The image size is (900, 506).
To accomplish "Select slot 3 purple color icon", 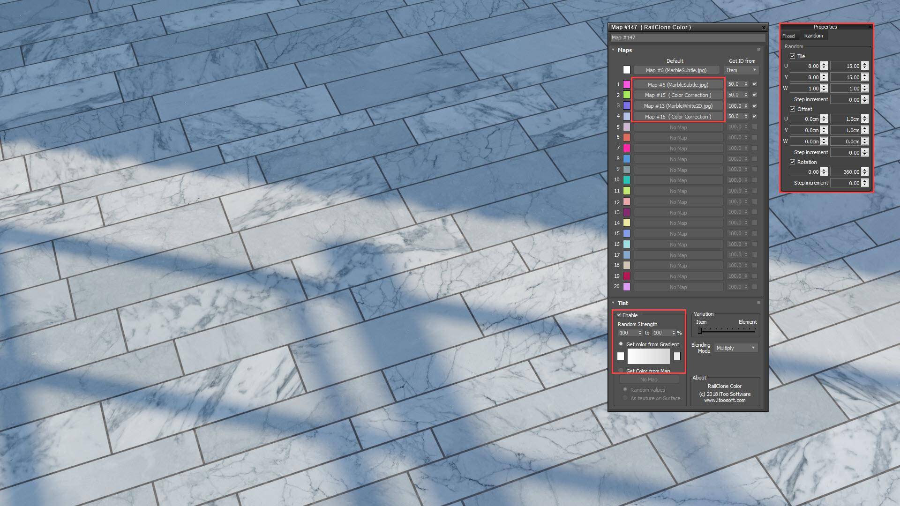I will tap(627, 105).
